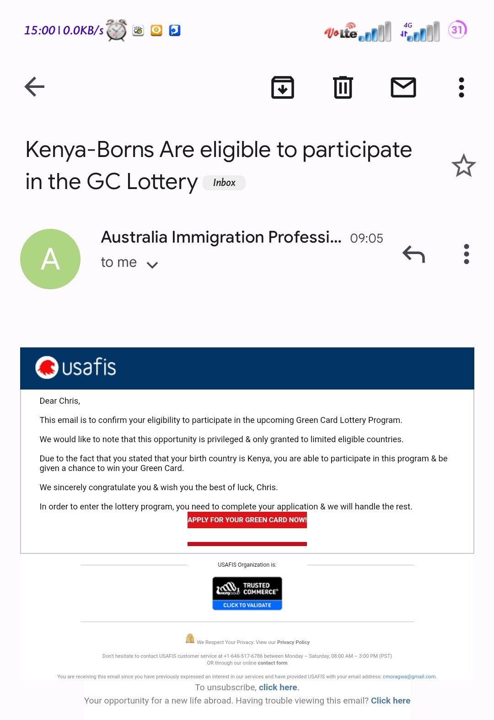Mark email as unread via envelope icon
The height and width of the screenshot is (720, 494).
(x=404, y=87)
